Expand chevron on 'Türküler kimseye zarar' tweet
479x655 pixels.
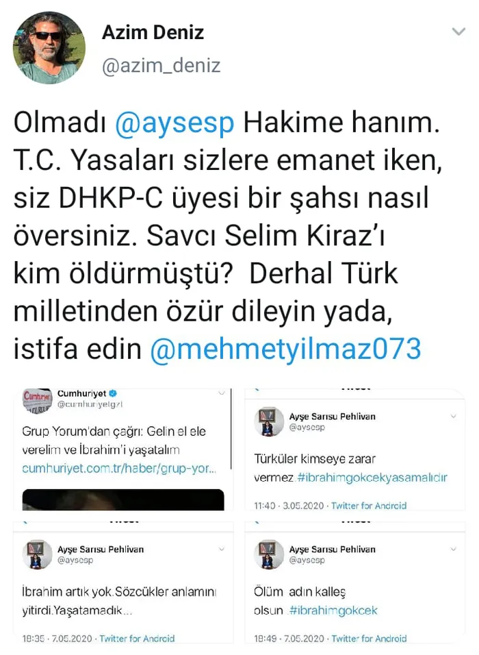454,417
